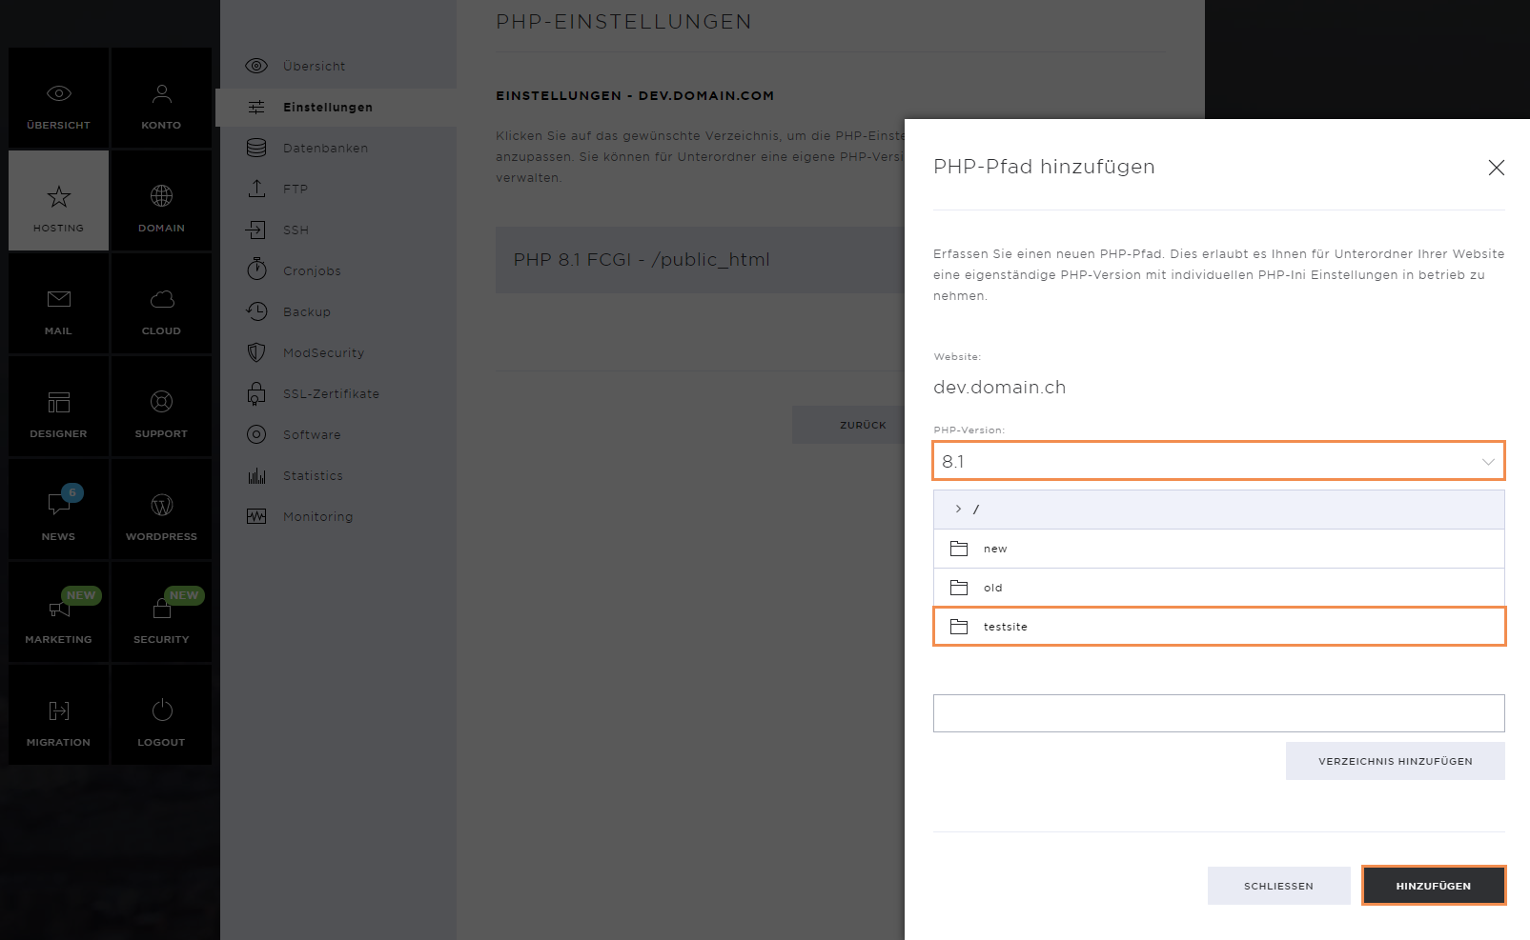Screen dimensions: 1530x940
Task: Click the Schliessen button
Action: click(1278, 886)
